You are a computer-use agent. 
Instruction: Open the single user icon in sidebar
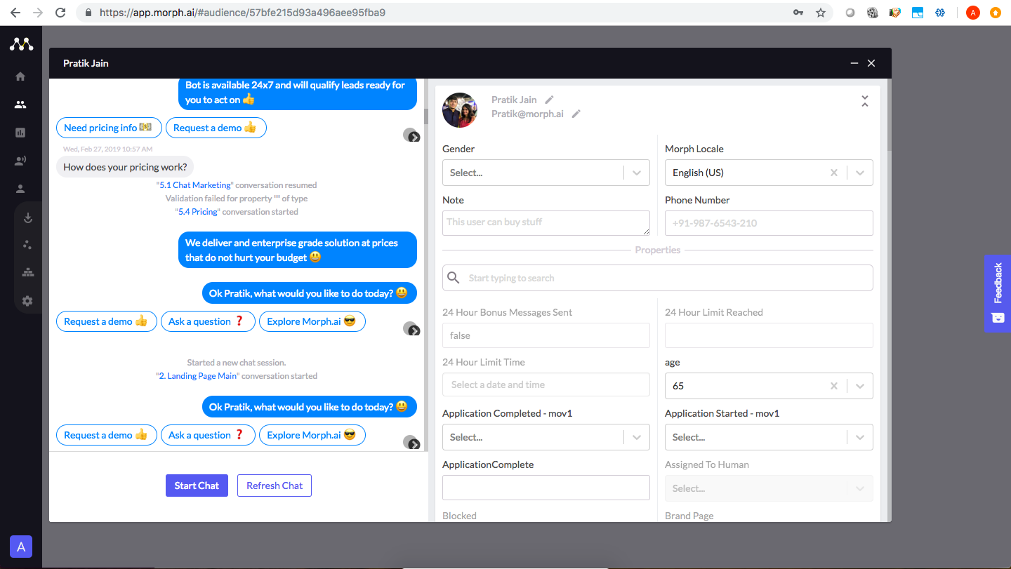tap(20, 189)
